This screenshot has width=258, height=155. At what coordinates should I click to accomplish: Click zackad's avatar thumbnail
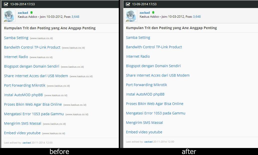(9, 16)
